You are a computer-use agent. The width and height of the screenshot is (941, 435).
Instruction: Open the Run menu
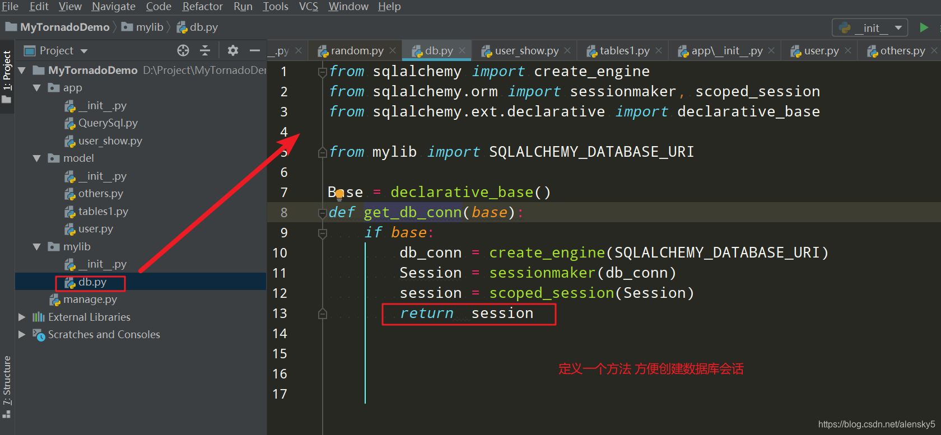[243, 6]
